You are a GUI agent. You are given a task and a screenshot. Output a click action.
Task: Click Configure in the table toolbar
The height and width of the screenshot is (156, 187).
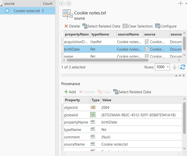[166, 26]
